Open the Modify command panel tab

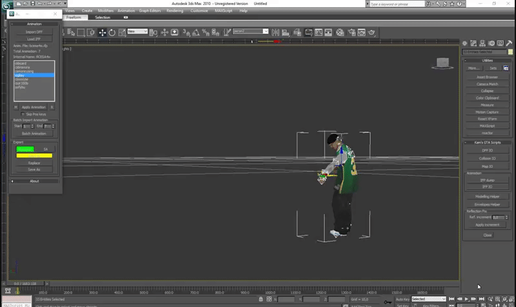[473, 43]
